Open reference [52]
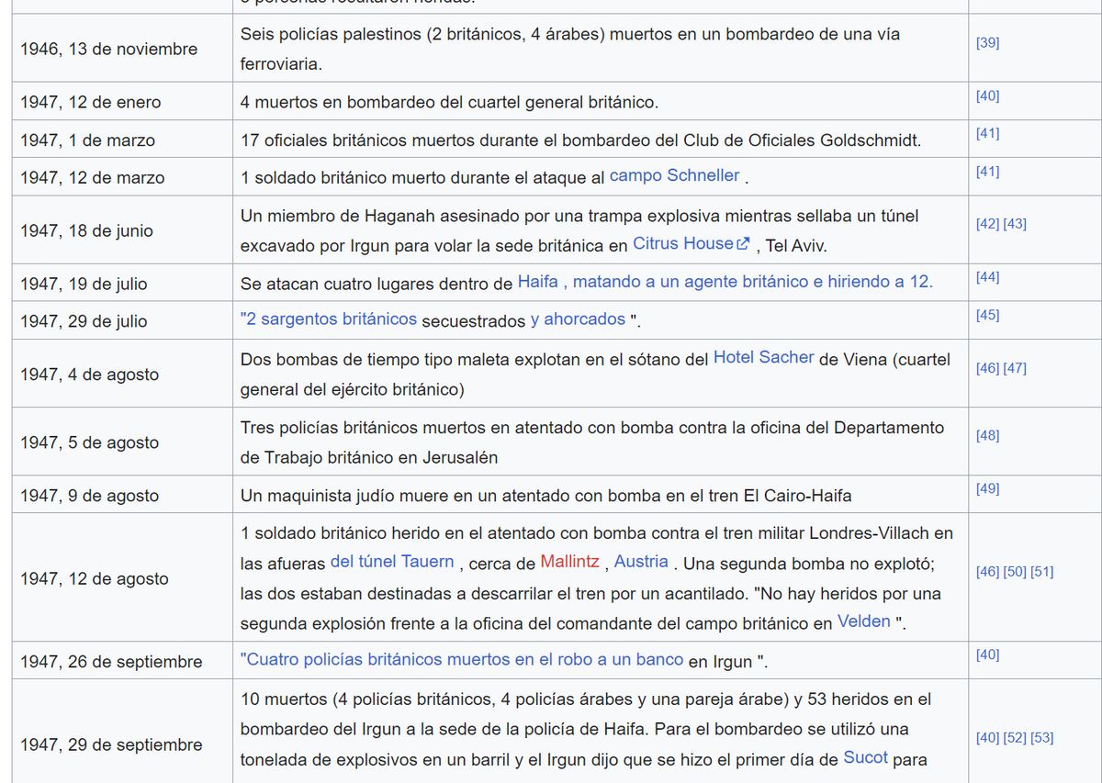 pyautogui.click(x=1015, y=738)
